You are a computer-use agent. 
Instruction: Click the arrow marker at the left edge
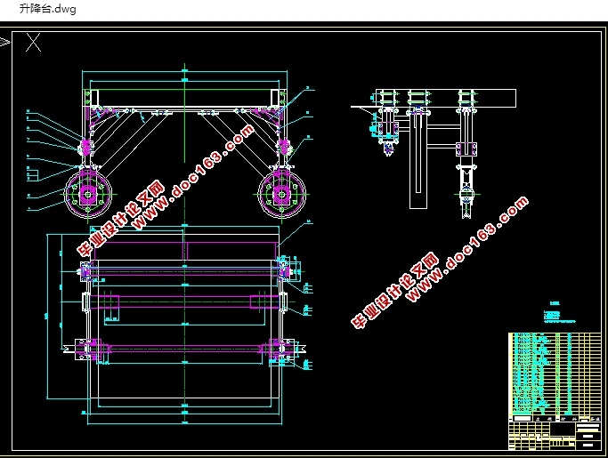(x=5, y=42)
